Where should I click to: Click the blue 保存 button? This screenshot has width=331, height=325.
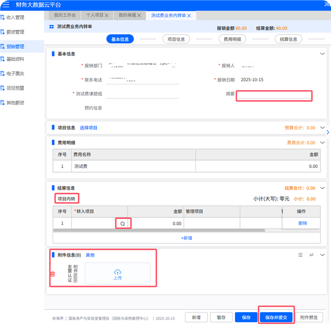246,317
